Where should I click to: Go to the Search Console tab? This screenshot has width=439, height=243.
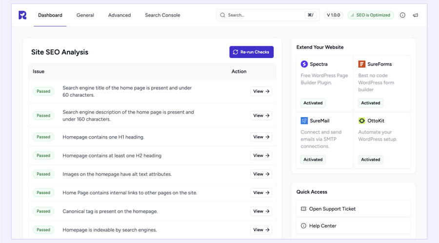(x=162, y=15)
